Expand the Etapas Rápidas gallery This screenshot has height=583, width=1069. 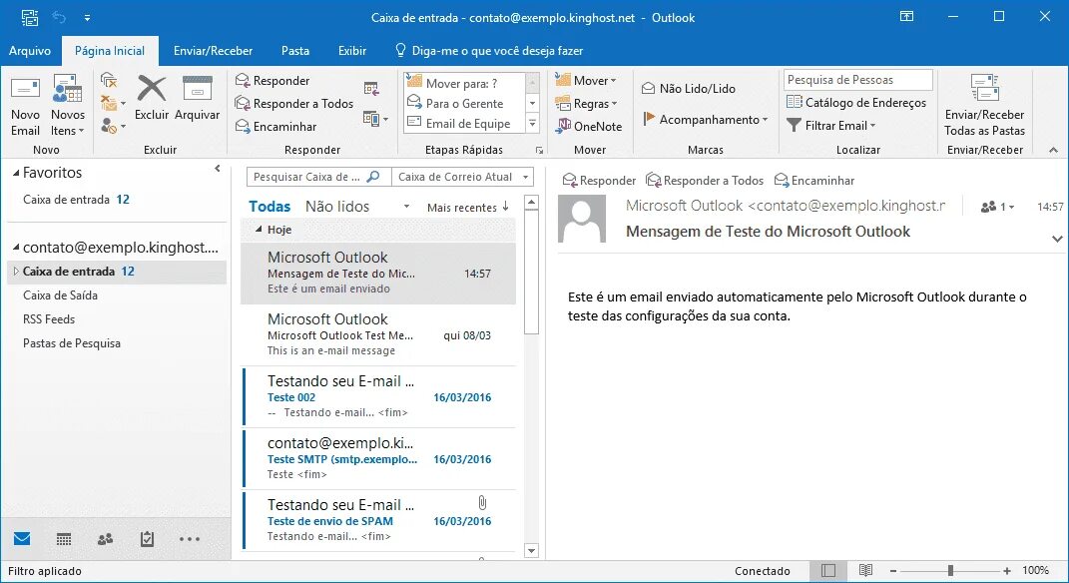coord(533,124)
